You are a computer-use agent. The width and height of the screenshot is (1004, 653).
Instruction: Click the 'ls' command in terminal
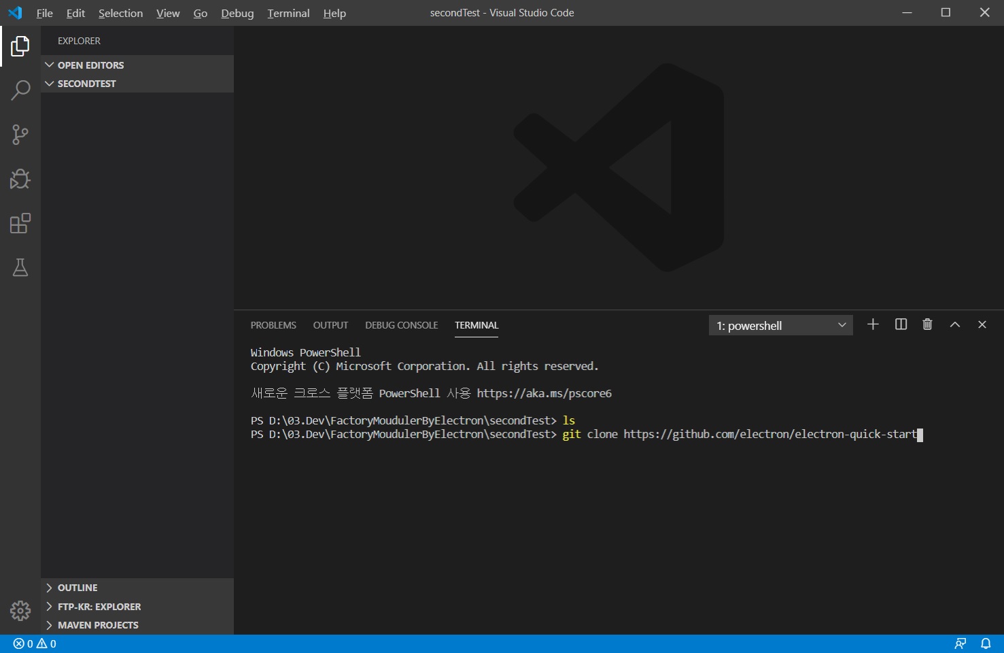(569, 420)
